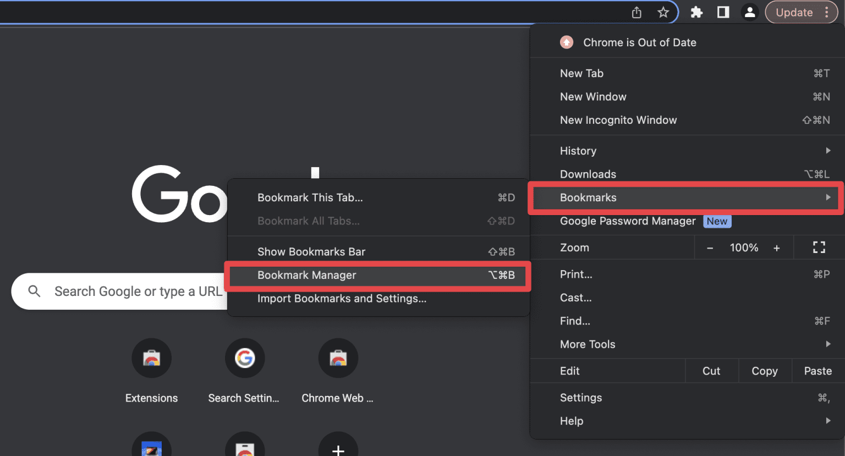This screenshot has height=456, width=845.
Task: Click the Update button
Action: 794,12
